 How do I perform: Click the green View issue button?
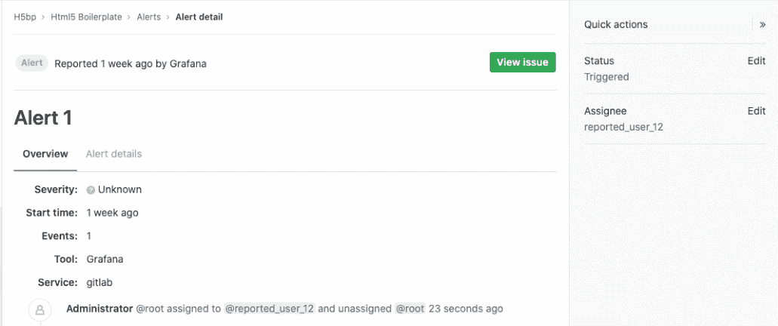522,63
